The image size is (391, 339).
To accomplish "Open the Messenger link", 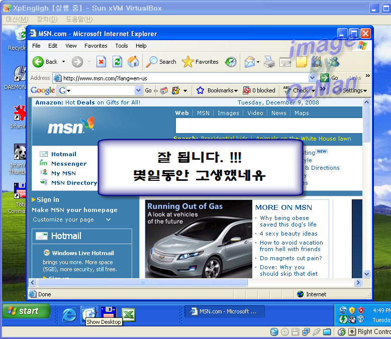I will (x=69, y=164).
